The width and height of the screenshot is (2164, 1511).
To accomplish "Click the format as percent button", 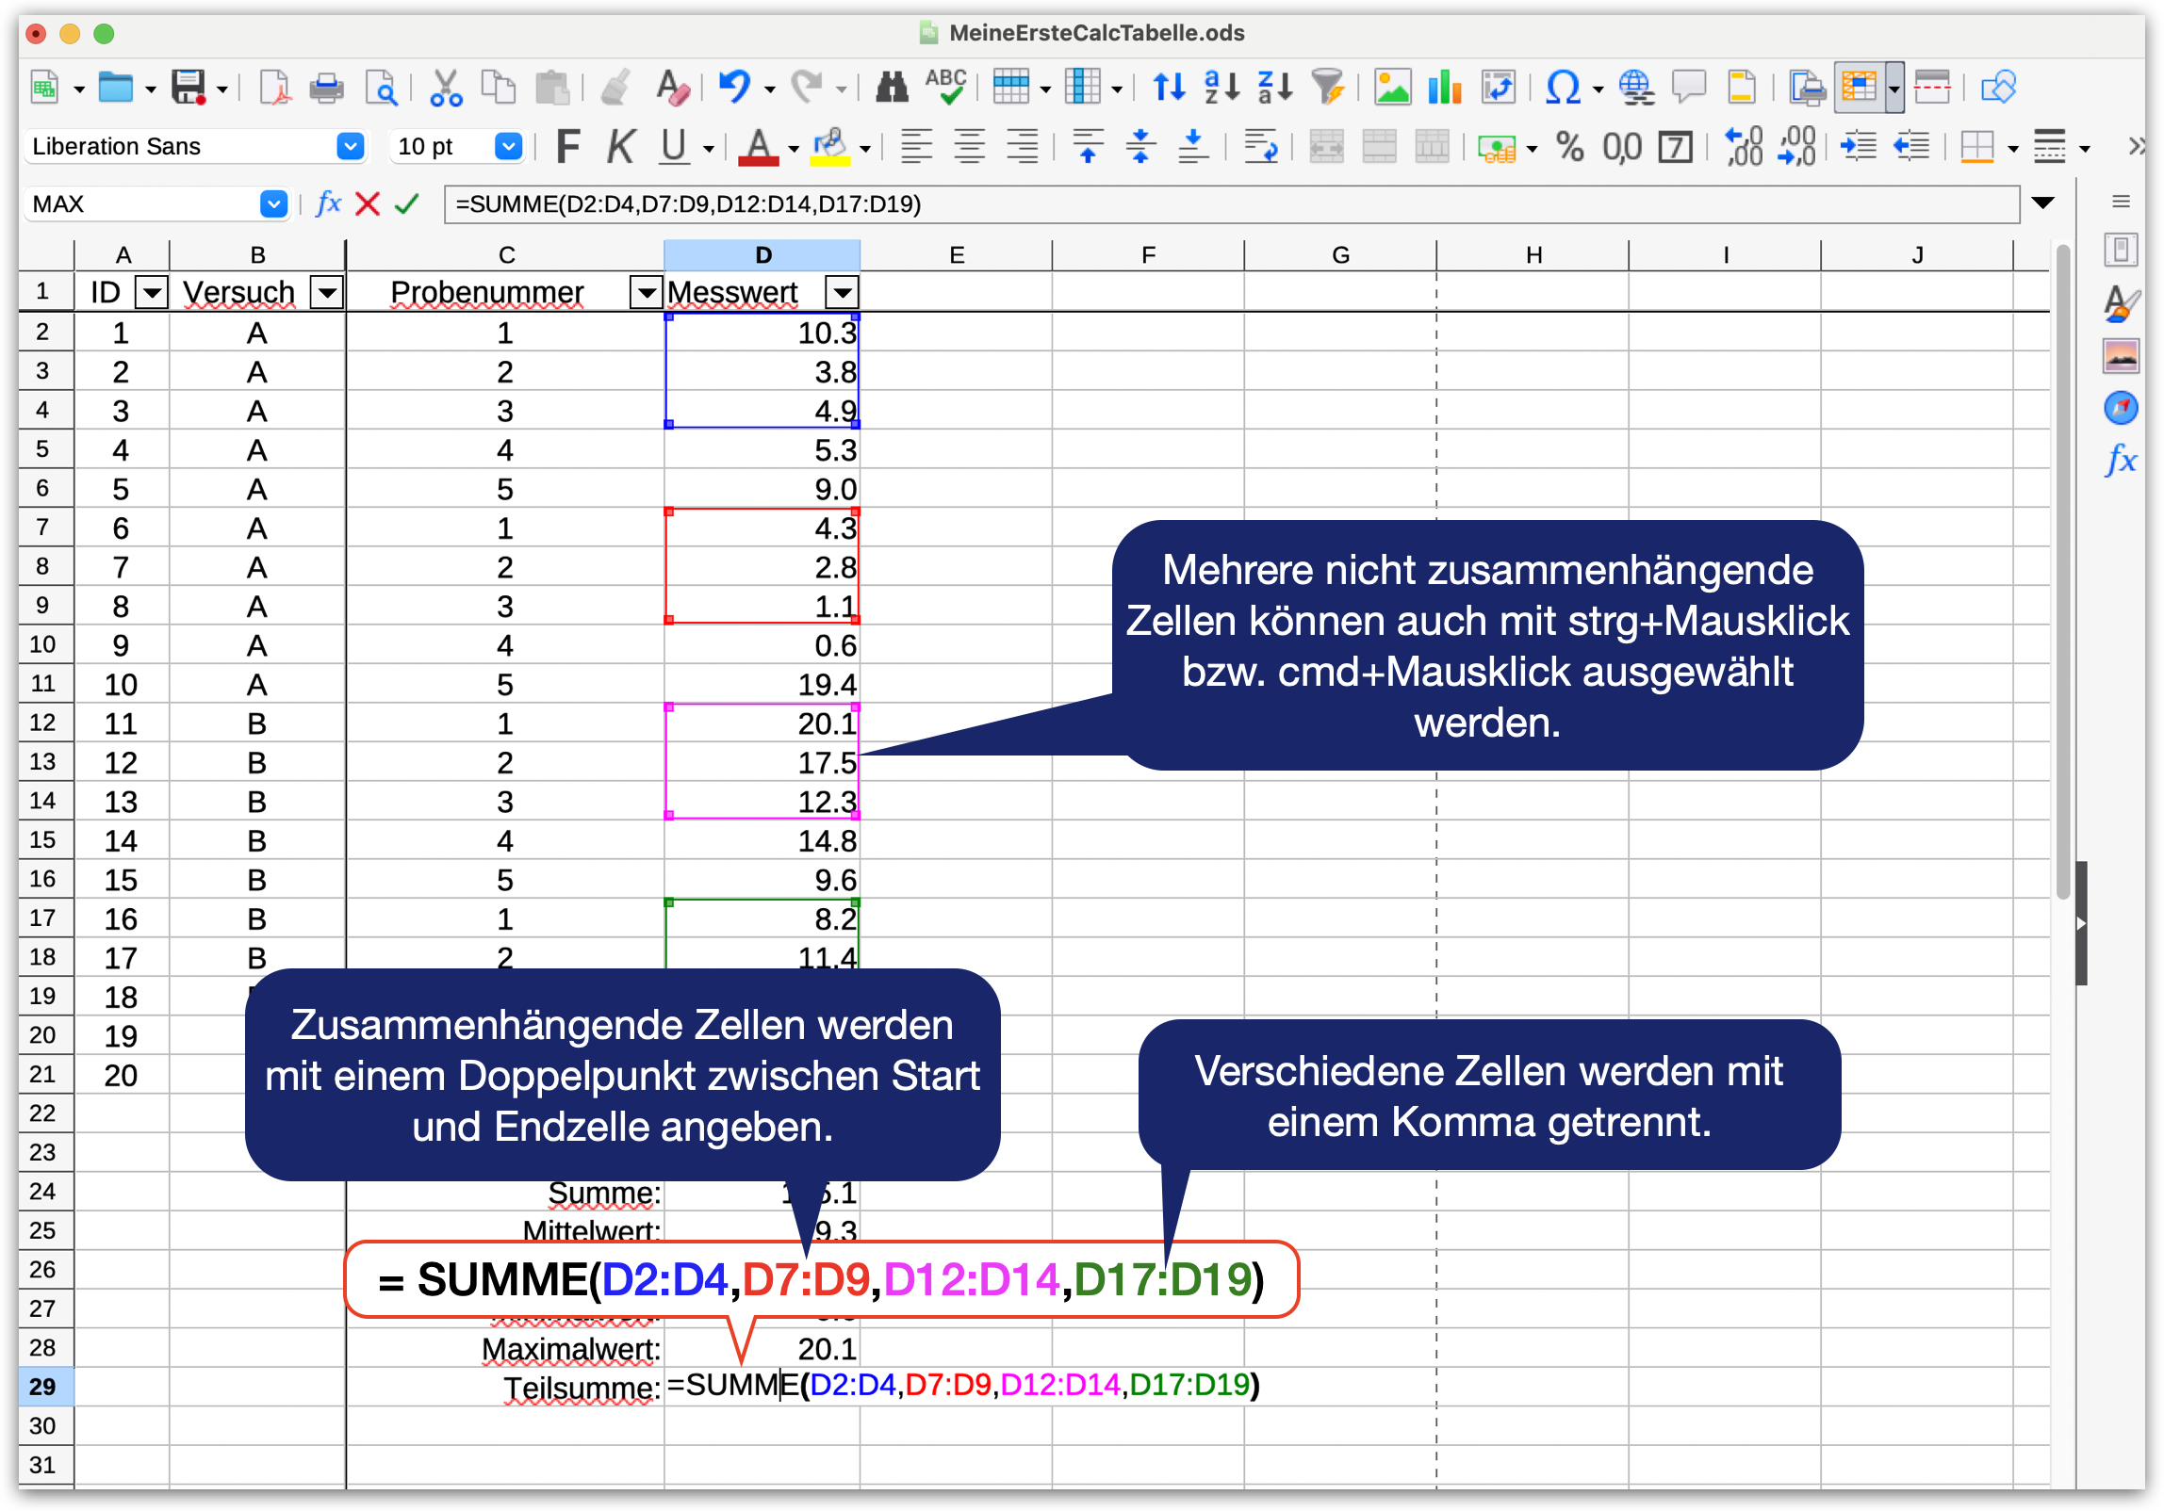I will pyautogui.click(x=1569, y=147).
